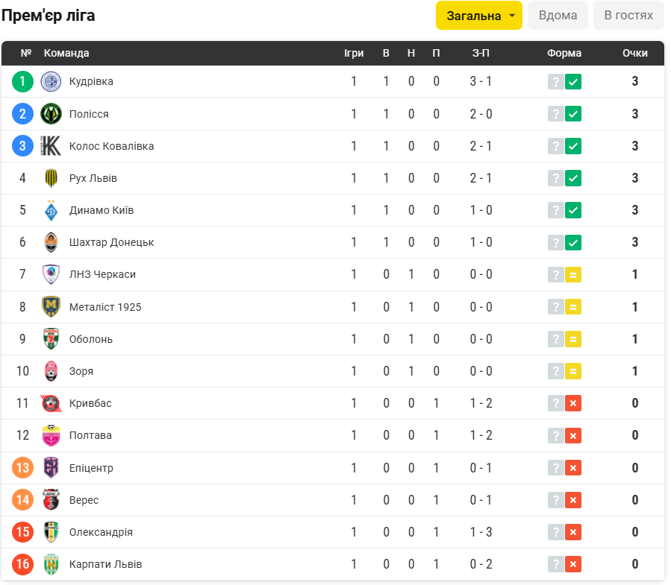This screenshot has width=671, height=585.
Task: Click the Шахтар Донецьк crest
Action: pos(51,242)
